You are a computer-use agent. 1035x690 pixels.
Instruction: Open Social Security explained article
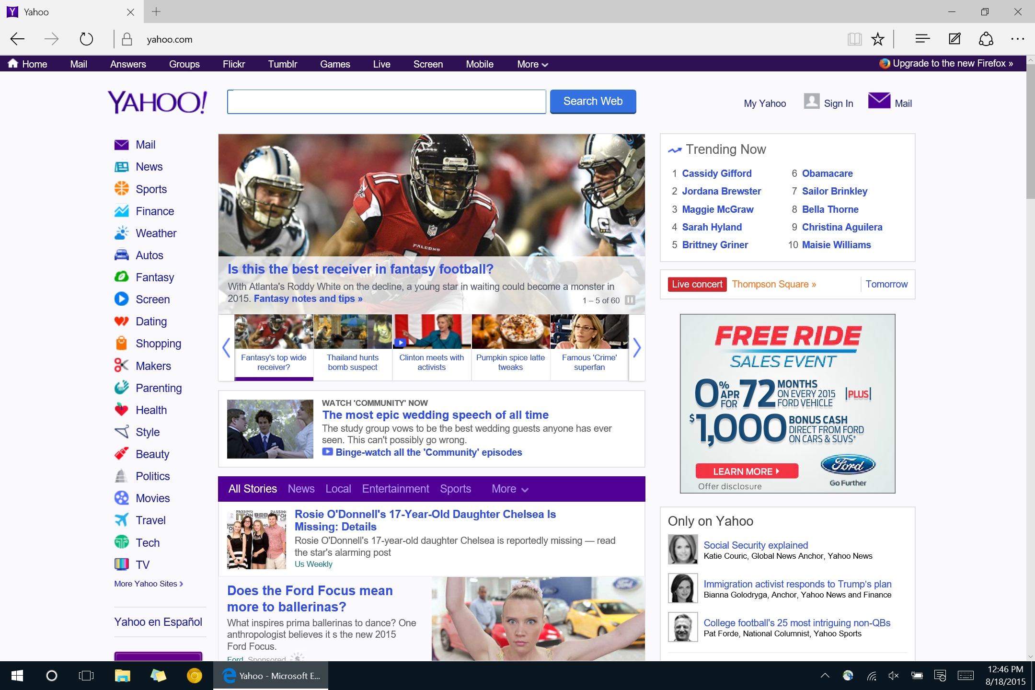tap(756, 545)
